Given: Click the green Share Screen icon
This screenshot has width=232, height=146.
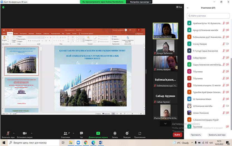Looking at the screenshot, I should [x=98, y=133].
